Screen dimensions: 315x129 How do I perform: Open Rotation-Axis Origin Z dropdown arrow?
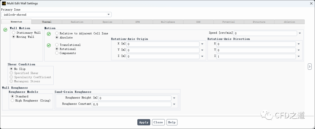202,56
